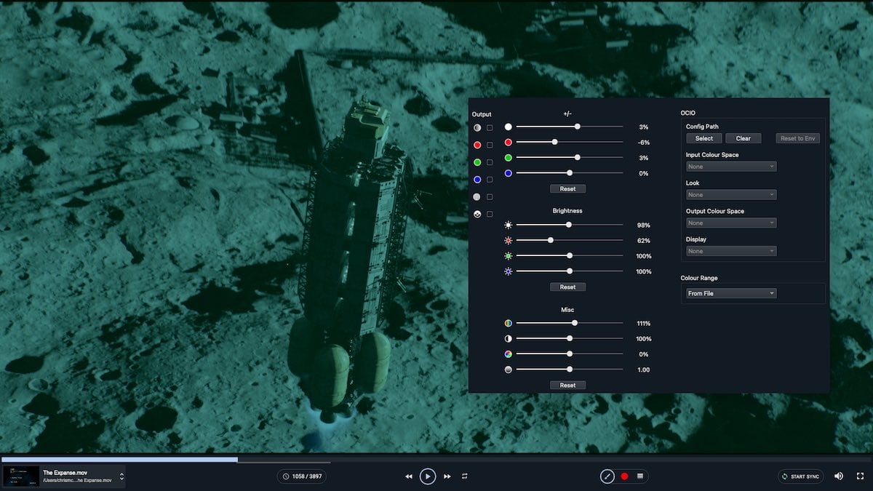Click the blue +/- slider at 0%

point(570,173)
